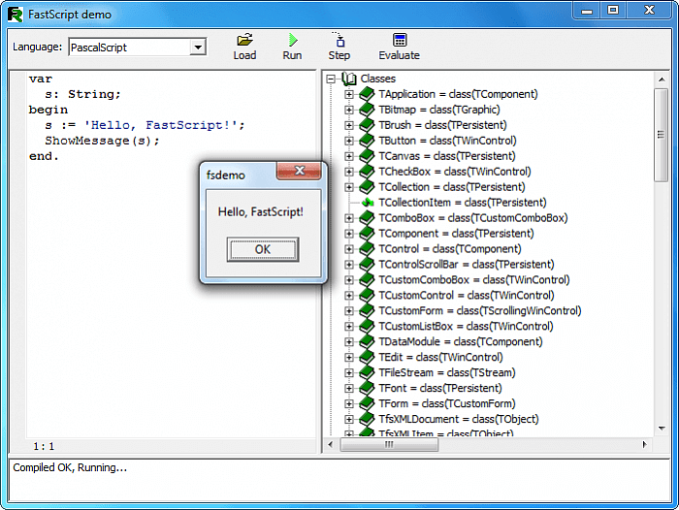Click the class tree scroll down arrow
The height and width of the screenshot is (510, 679).
click(x=662, y=429)
